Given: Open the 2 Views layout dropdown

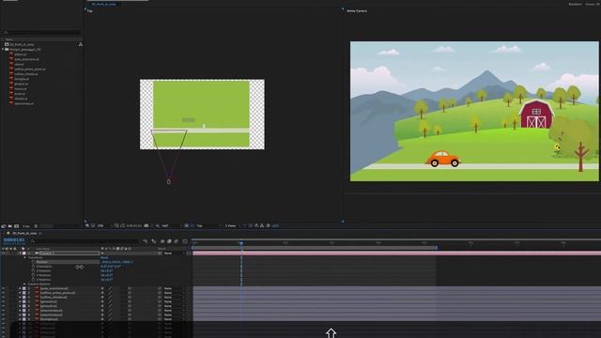Looking at the screenshot, I should click(x=232, y=225).
